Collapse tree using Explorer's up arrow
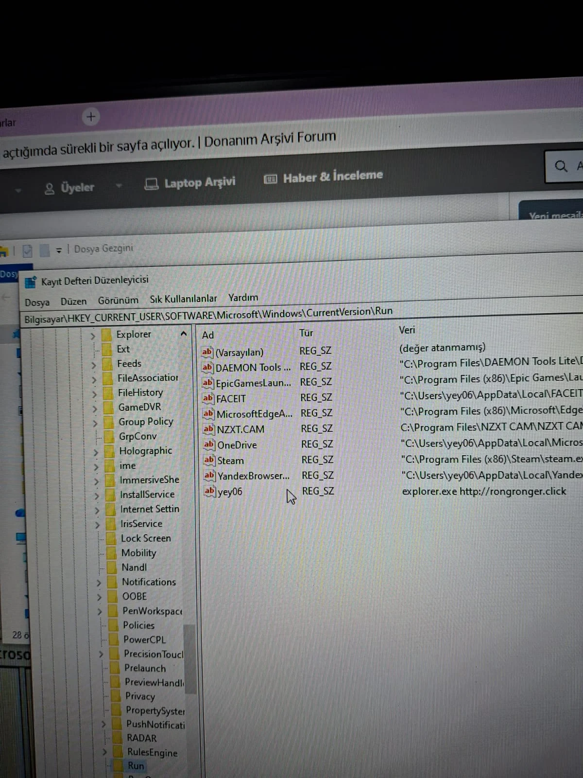This screenshot has height=778, width=583. pos(184,334)
